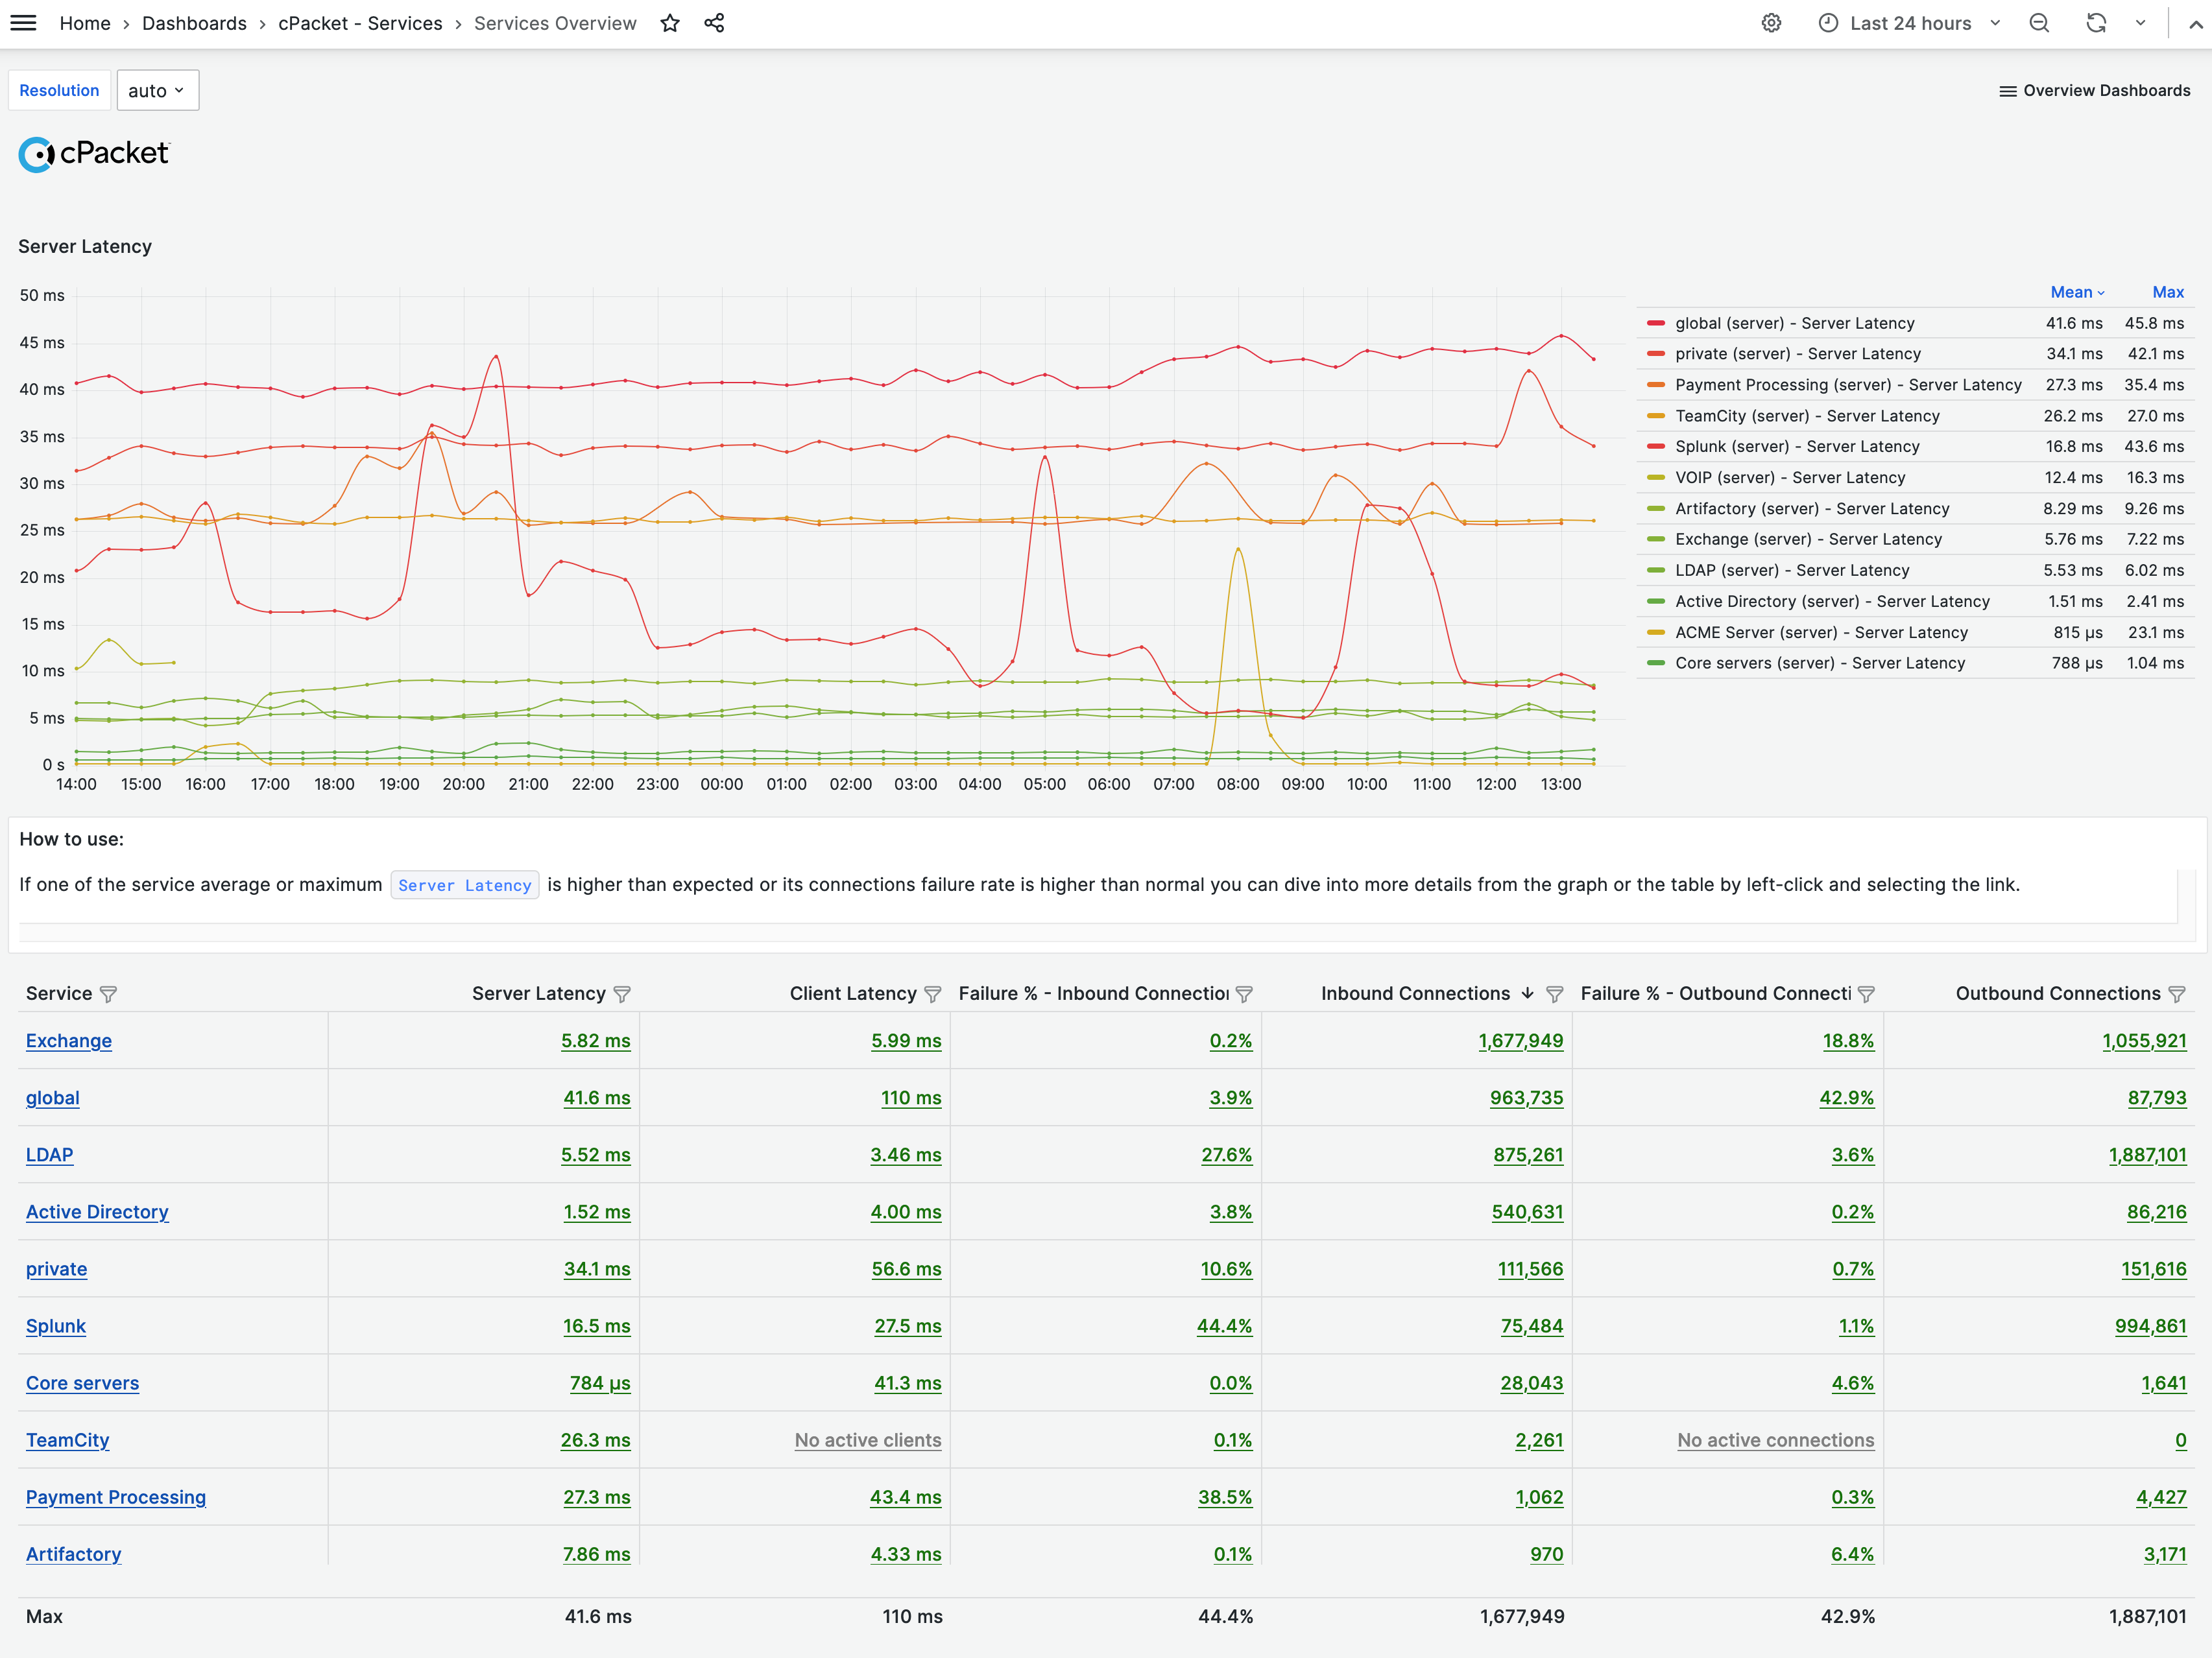
Task: Click Exchange inbound connections 1,677,949
Action: tap(1520, 1040)
